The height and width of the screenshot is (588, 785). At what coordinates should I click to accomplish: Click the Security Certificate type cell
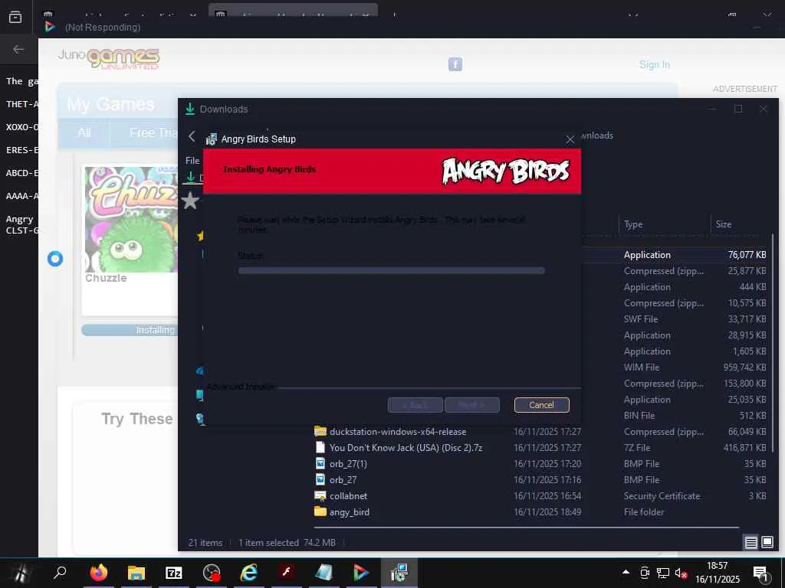tap(662, 495)
